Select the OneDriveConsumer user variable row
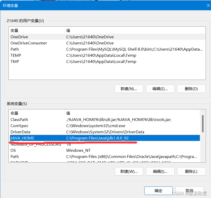211x198 pixels. tap(108, 43)
